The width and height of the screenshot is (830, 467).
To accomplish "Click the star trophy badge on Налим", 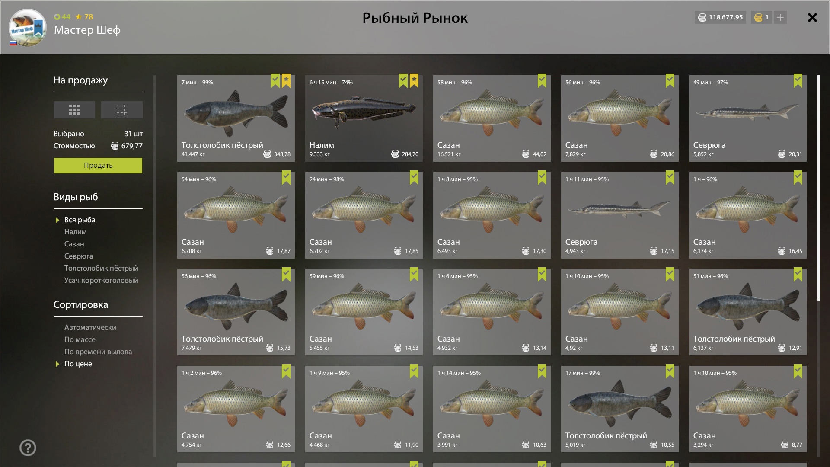I will click(x=414, y=81).
